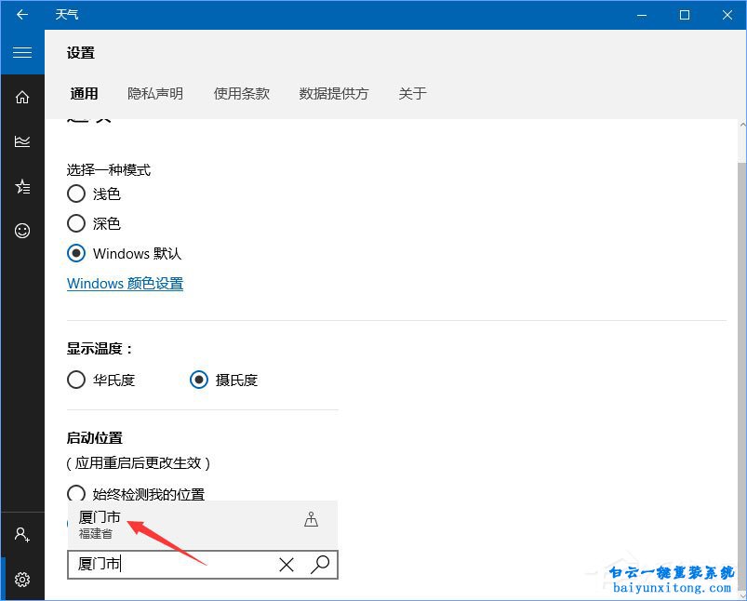Open the Windows 颜色设置 link
The height and width of the screenshot is (601, 747).
(125, 284)
